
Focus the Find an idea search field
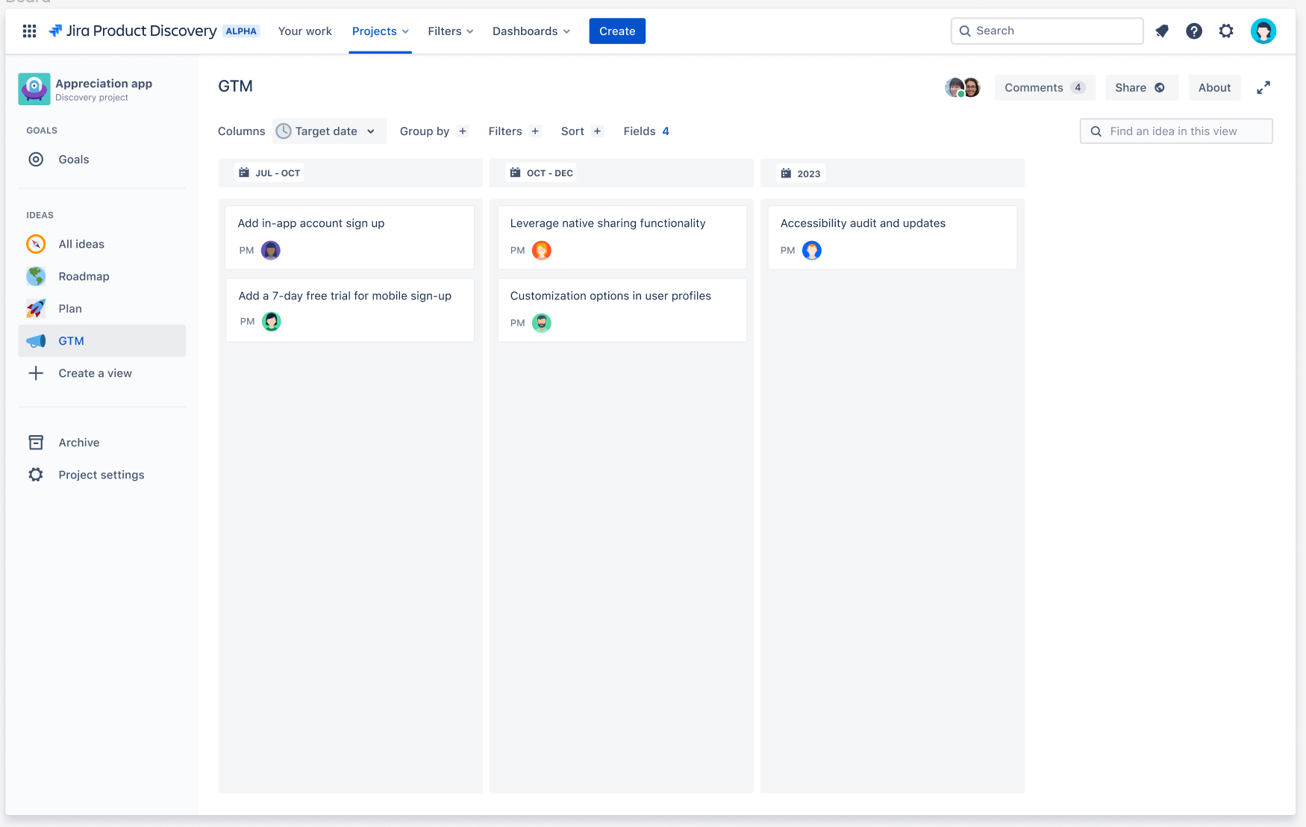coord(1176,131)
